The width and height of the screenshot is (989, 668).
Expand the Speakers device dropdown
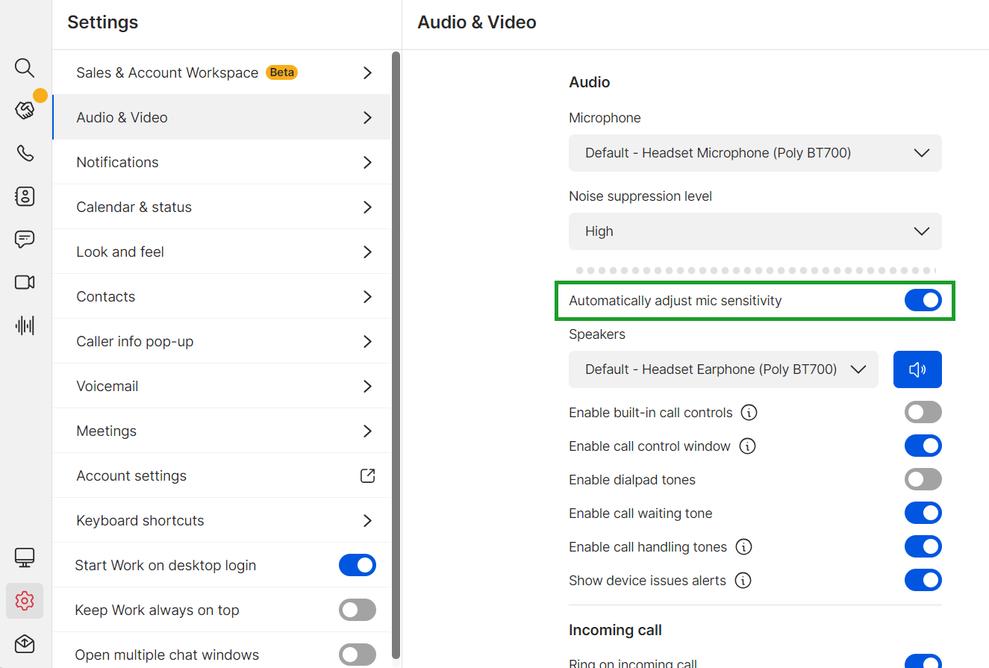pos(724,369)
